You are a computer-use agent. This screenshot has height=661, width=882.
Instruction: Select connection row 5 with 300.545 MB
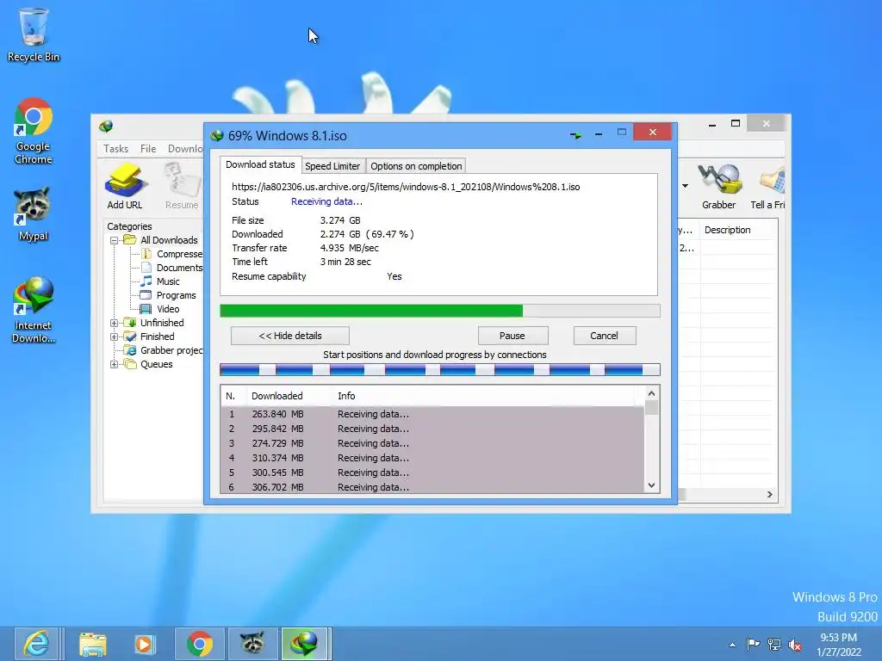pos(432,473)
